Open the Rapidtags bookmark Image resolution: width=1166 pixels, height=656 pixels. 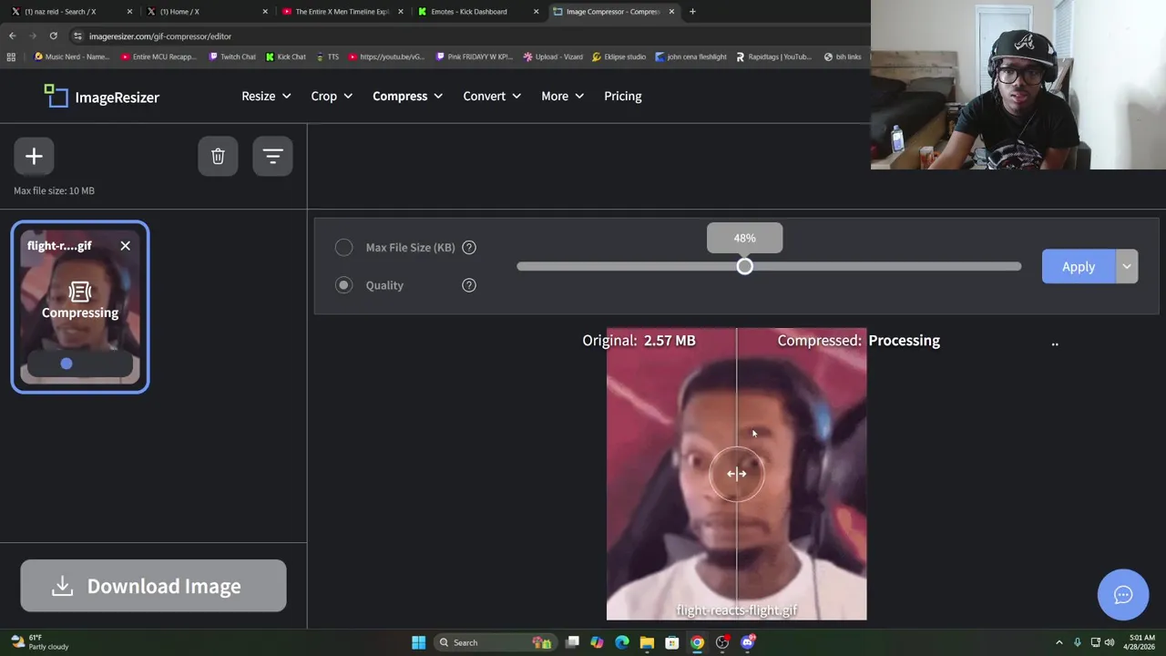pyautogui.click(x=773, y=56)
